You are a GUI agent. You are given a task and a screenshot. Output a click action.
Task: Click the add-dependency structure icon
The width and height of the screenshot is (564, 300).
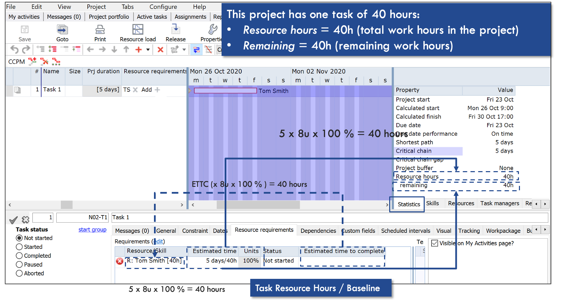point(174,49)
